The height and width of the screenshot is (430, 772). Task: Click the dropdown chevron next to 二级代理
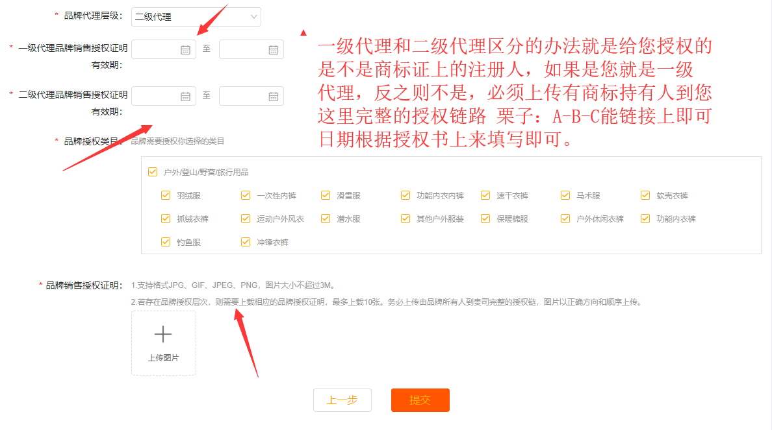pyautogui.click(x=253, y=17)
